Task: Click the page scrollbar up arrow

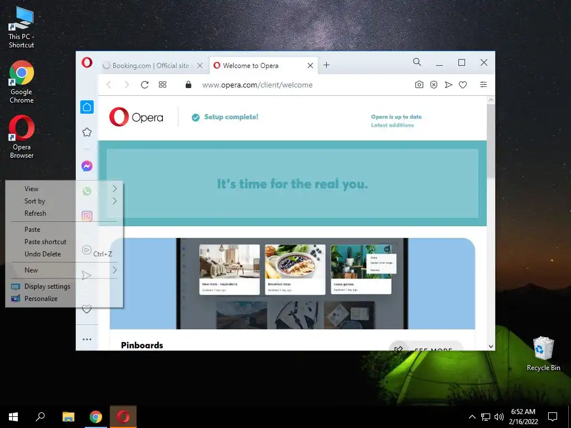Action: point(491,100)
